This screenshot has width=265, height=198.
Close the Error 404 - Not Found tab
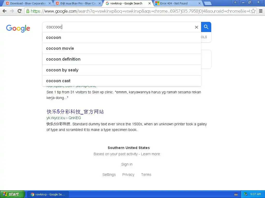coord(200,3)
